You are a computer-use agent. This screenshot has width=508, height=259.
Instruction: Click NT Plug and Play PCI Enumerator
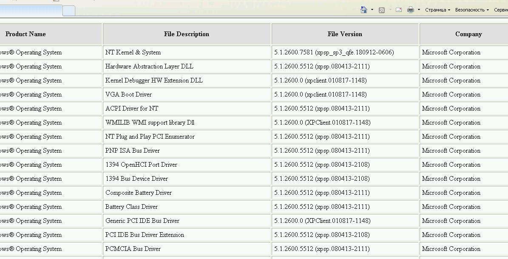pyautogui.click(x=187, y=137)
